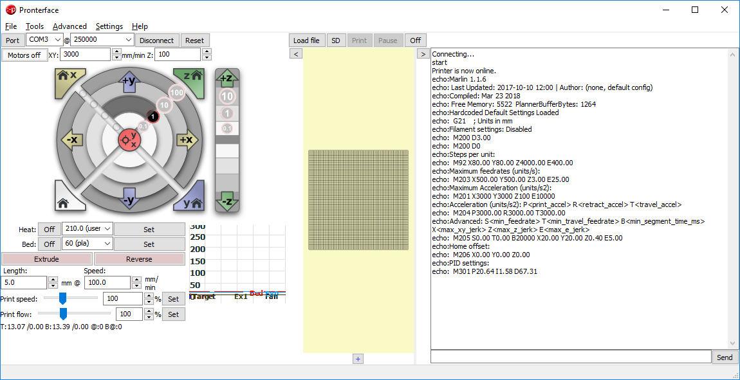Click the Disconnect button
This screenshot has width=740, height=380.
(x=157, y=41)
